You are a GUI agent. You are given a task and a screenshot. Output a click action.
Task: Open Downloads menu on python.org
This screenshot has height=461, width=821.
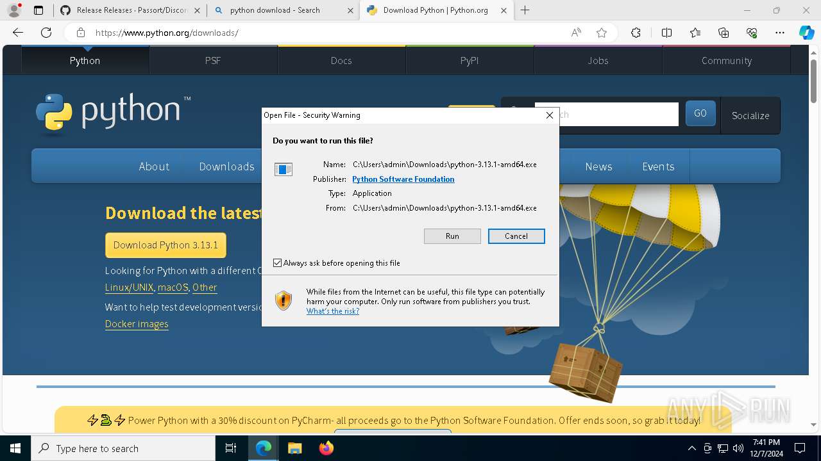[x=226, y=166]
